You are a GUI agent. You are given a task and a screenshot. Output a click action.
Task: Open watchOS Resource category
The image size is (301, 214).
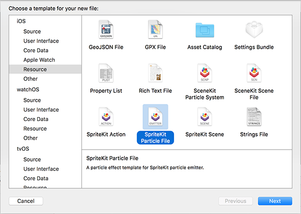click(x=35, y=129)
